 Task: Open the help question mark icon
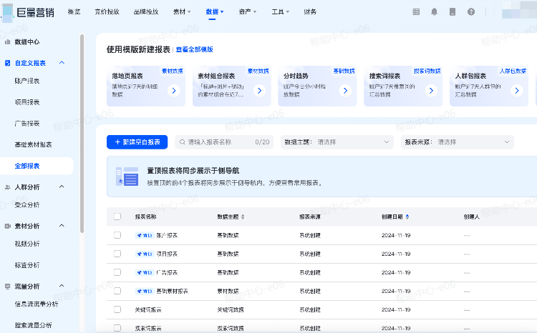[x=471, y=12]
